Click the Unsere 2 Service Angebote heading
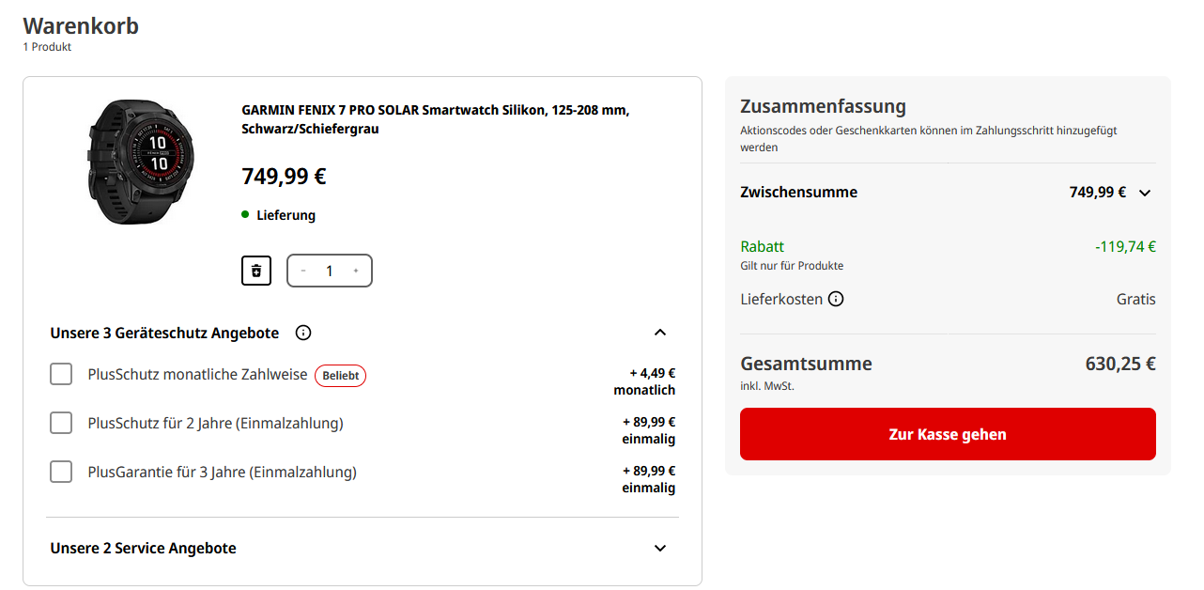 pos(144,549)
